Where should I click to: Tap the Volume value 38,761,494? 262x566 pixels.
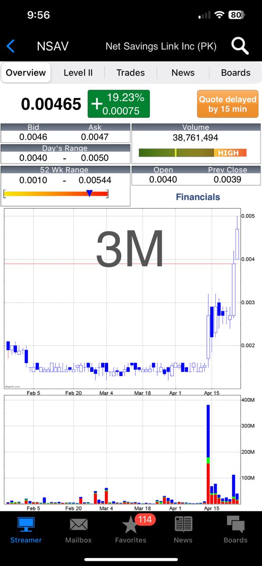195,138
